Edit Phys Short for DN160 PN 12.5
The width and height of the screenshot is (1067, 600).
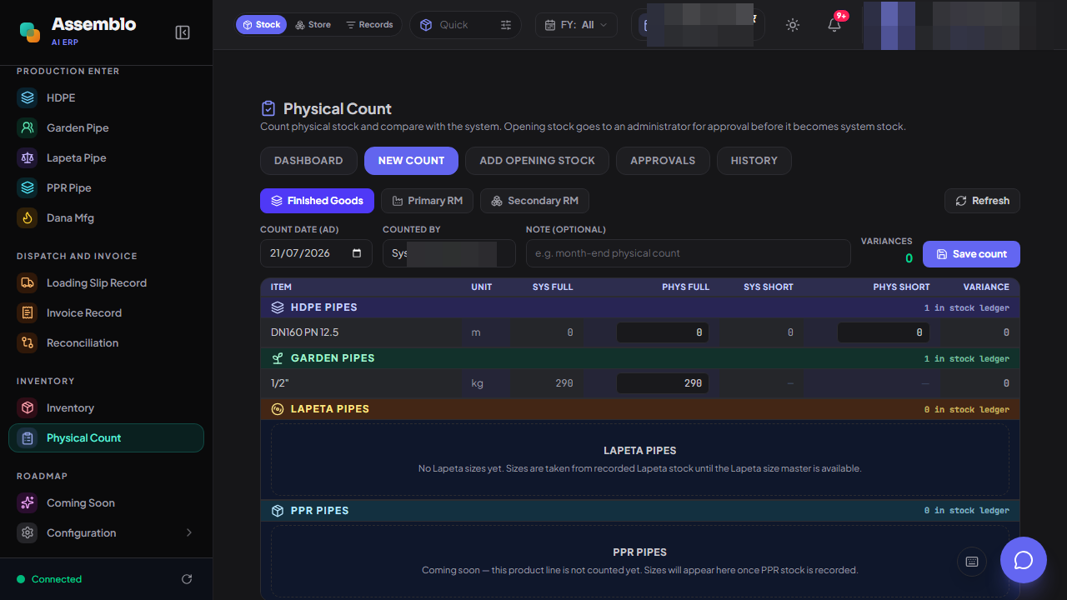[883, 332]
